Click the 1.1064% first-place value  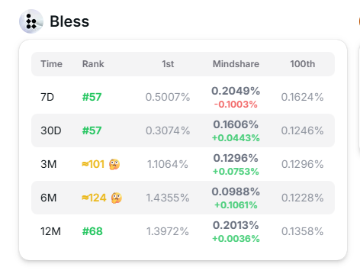pyautogui.click(x=168, y=164)
